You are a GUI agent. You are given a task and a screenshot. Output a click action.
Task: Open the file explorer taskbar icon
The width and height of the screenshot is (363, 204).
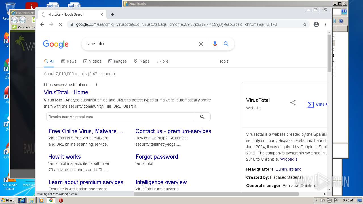(31, 200)
